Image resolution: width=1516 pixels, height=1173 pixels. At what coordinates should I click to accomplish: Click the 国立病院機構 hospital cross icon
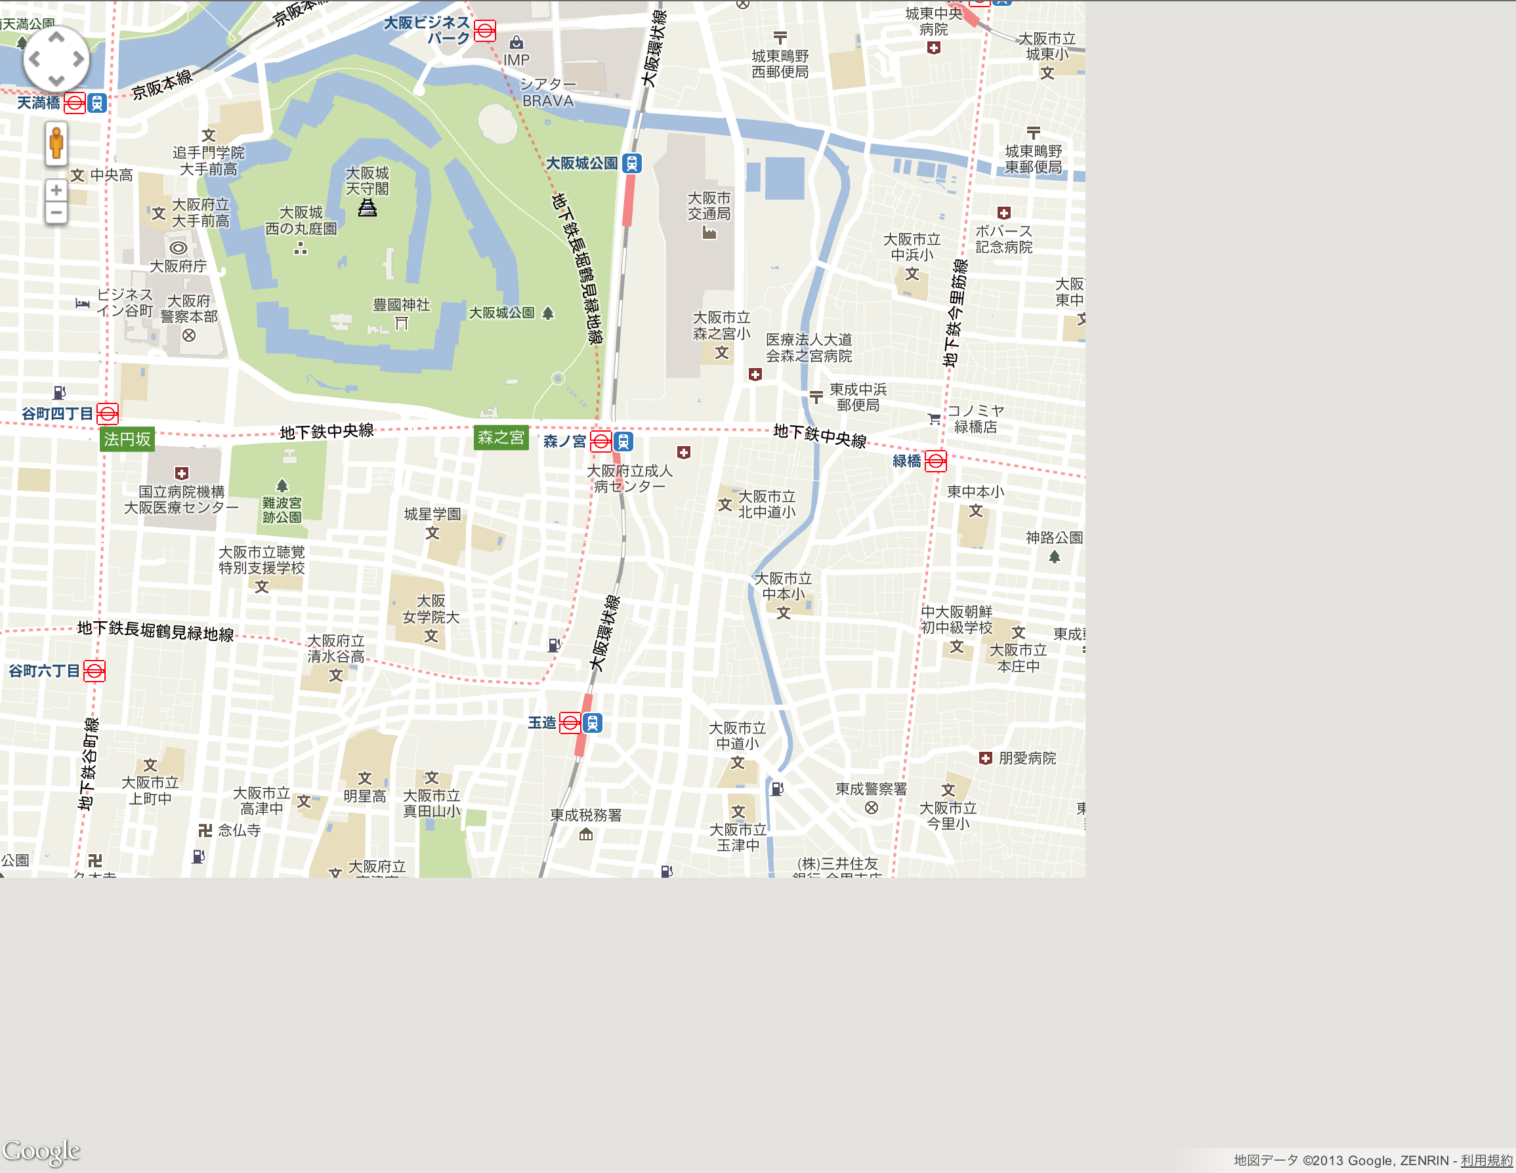182,474
